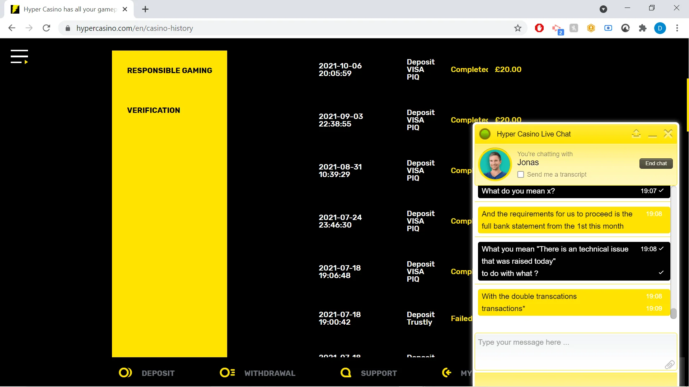Pop out the live chat window
Viewport: 689px width, 387px height.
click(636, 134)
